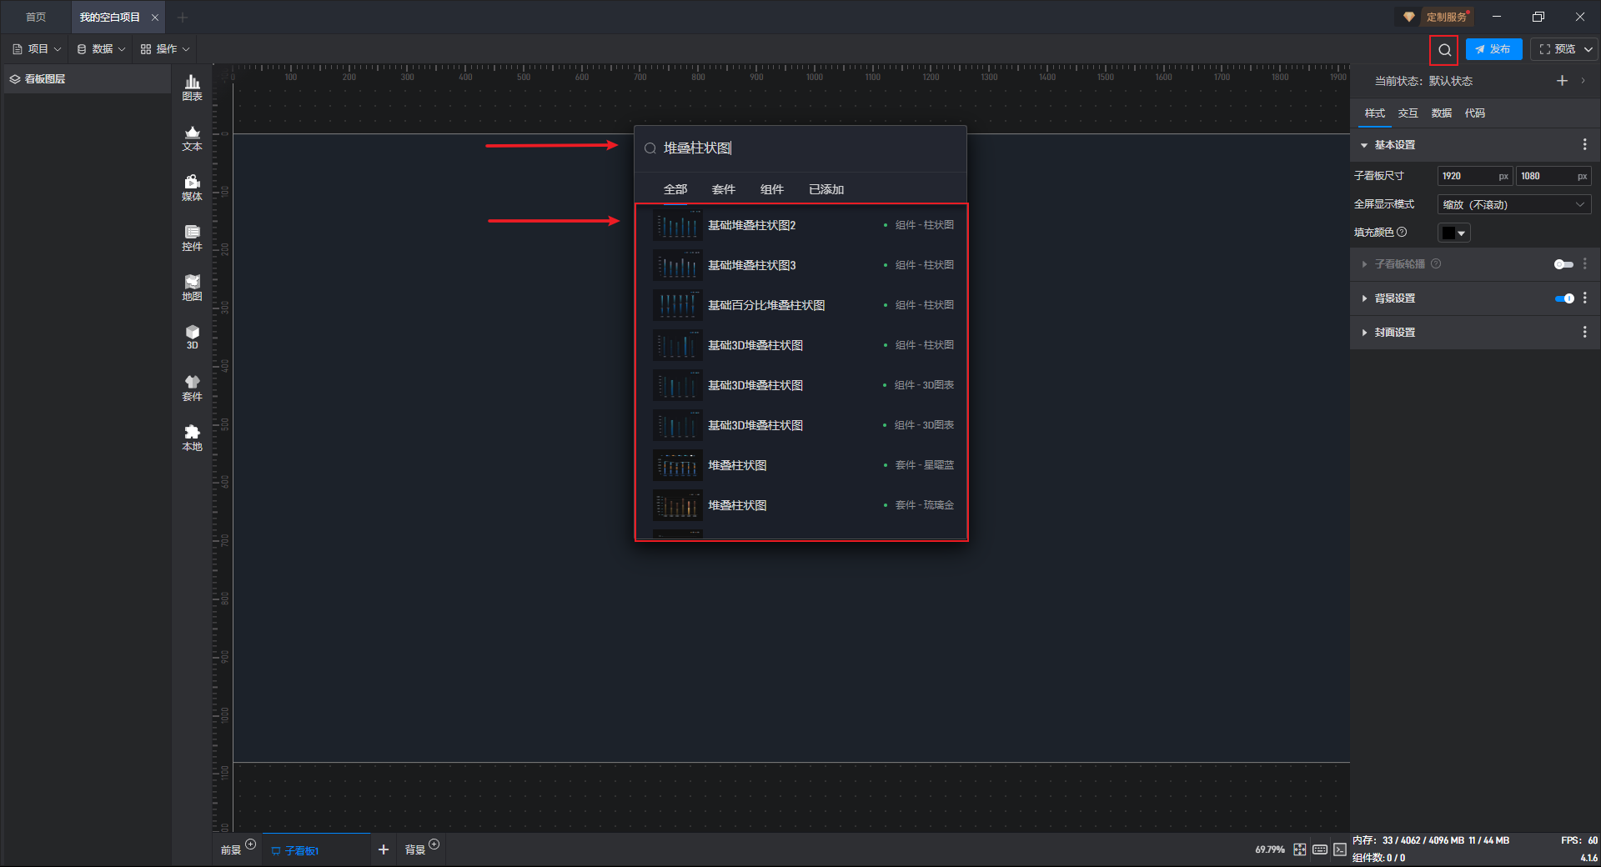Screen dimensions: 1601x867
Task: Open the console icon in bottom bar
Action: (1340, 849)
